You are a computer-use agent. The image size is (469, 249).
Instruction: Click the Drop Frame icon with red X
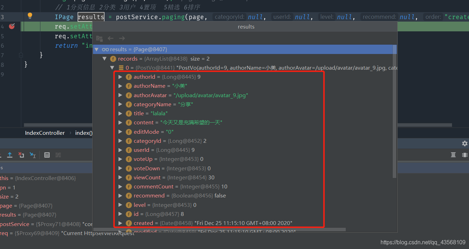pyautogui.click(x=21, y=155)
